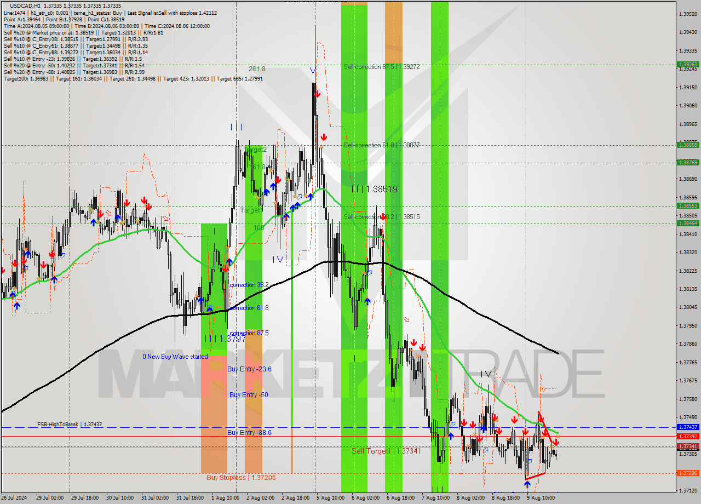Click the green 1.38553 price tag

pyautogui.click(x=688, y=205)
